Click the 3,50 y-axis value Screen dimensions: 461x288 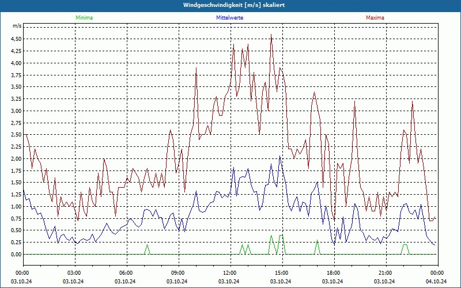pyautogui.click(x=17, y=87)
